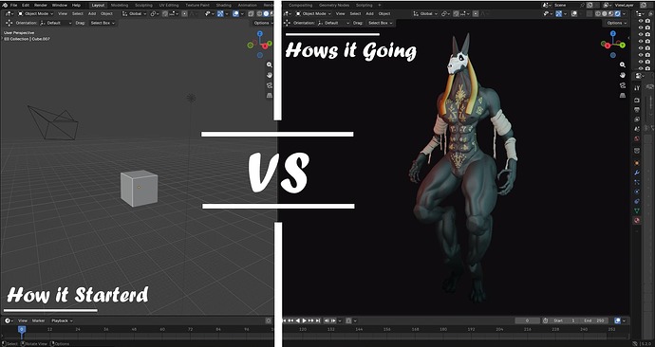Image resolution: width=655 pixels, height=347 pixels.
Task: Select solid shading in right viewport
Action: pyautogui.click(x=605, y=14)
